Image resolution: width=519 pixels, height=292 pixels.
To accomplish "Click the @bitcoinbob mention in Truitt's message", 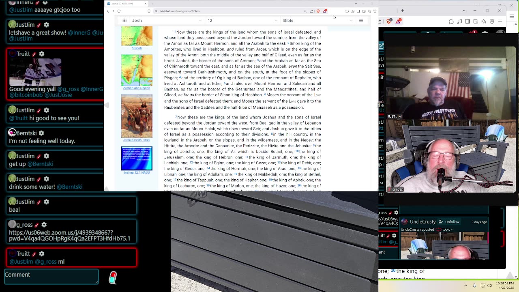I will 26,95.
